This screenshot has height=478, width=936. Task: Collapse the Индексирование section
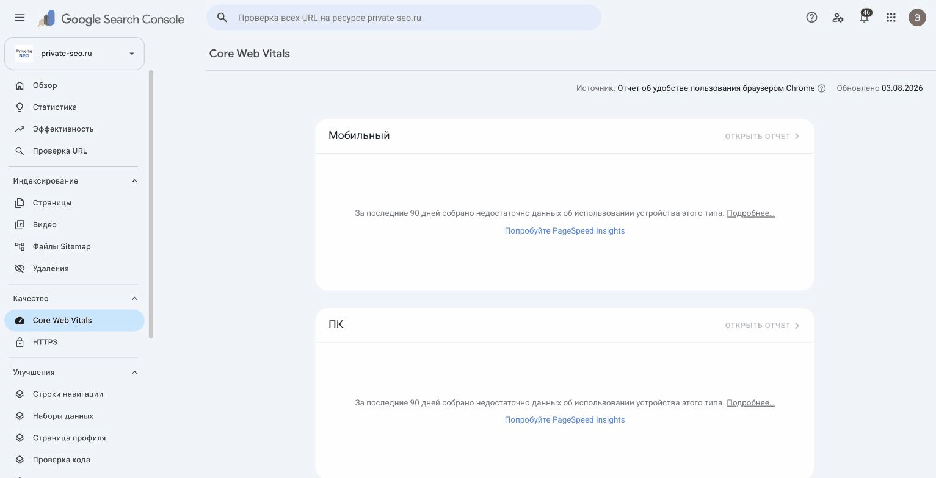pos(134,181)
